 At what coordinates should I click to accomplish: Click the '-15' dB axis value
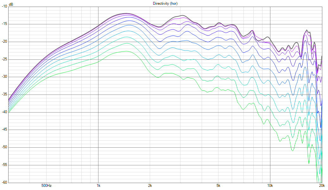click(x=4, y=24)
